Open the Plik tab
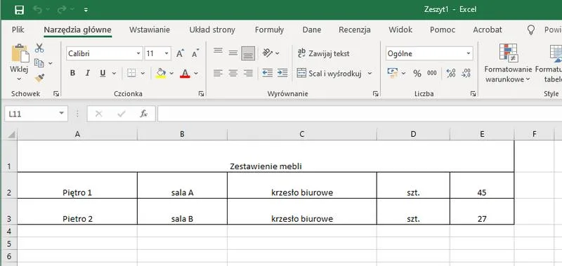Image resolution: width=562 pixels, height=266 pixels. click(18, 29)
